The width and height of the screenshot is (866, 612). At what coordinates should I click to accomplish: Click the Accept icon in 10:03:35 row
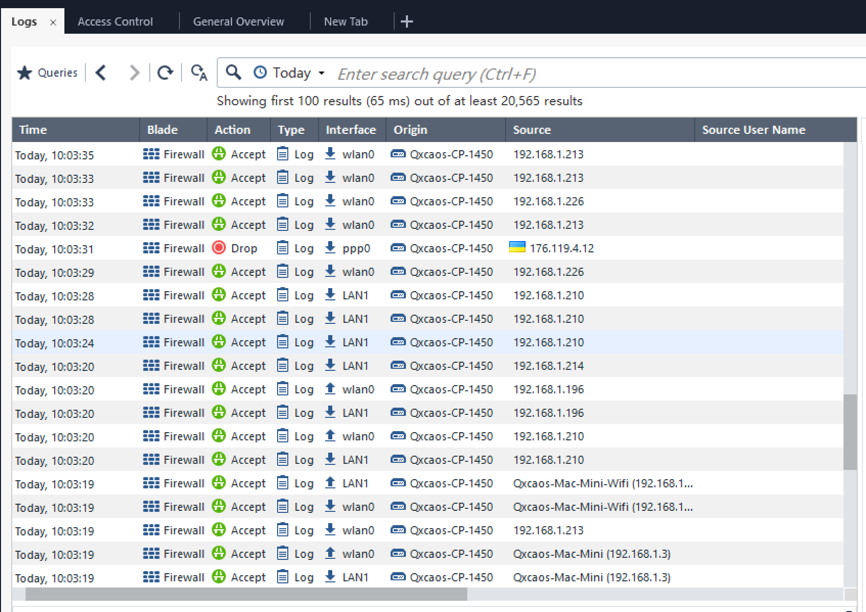coord(219,154)
